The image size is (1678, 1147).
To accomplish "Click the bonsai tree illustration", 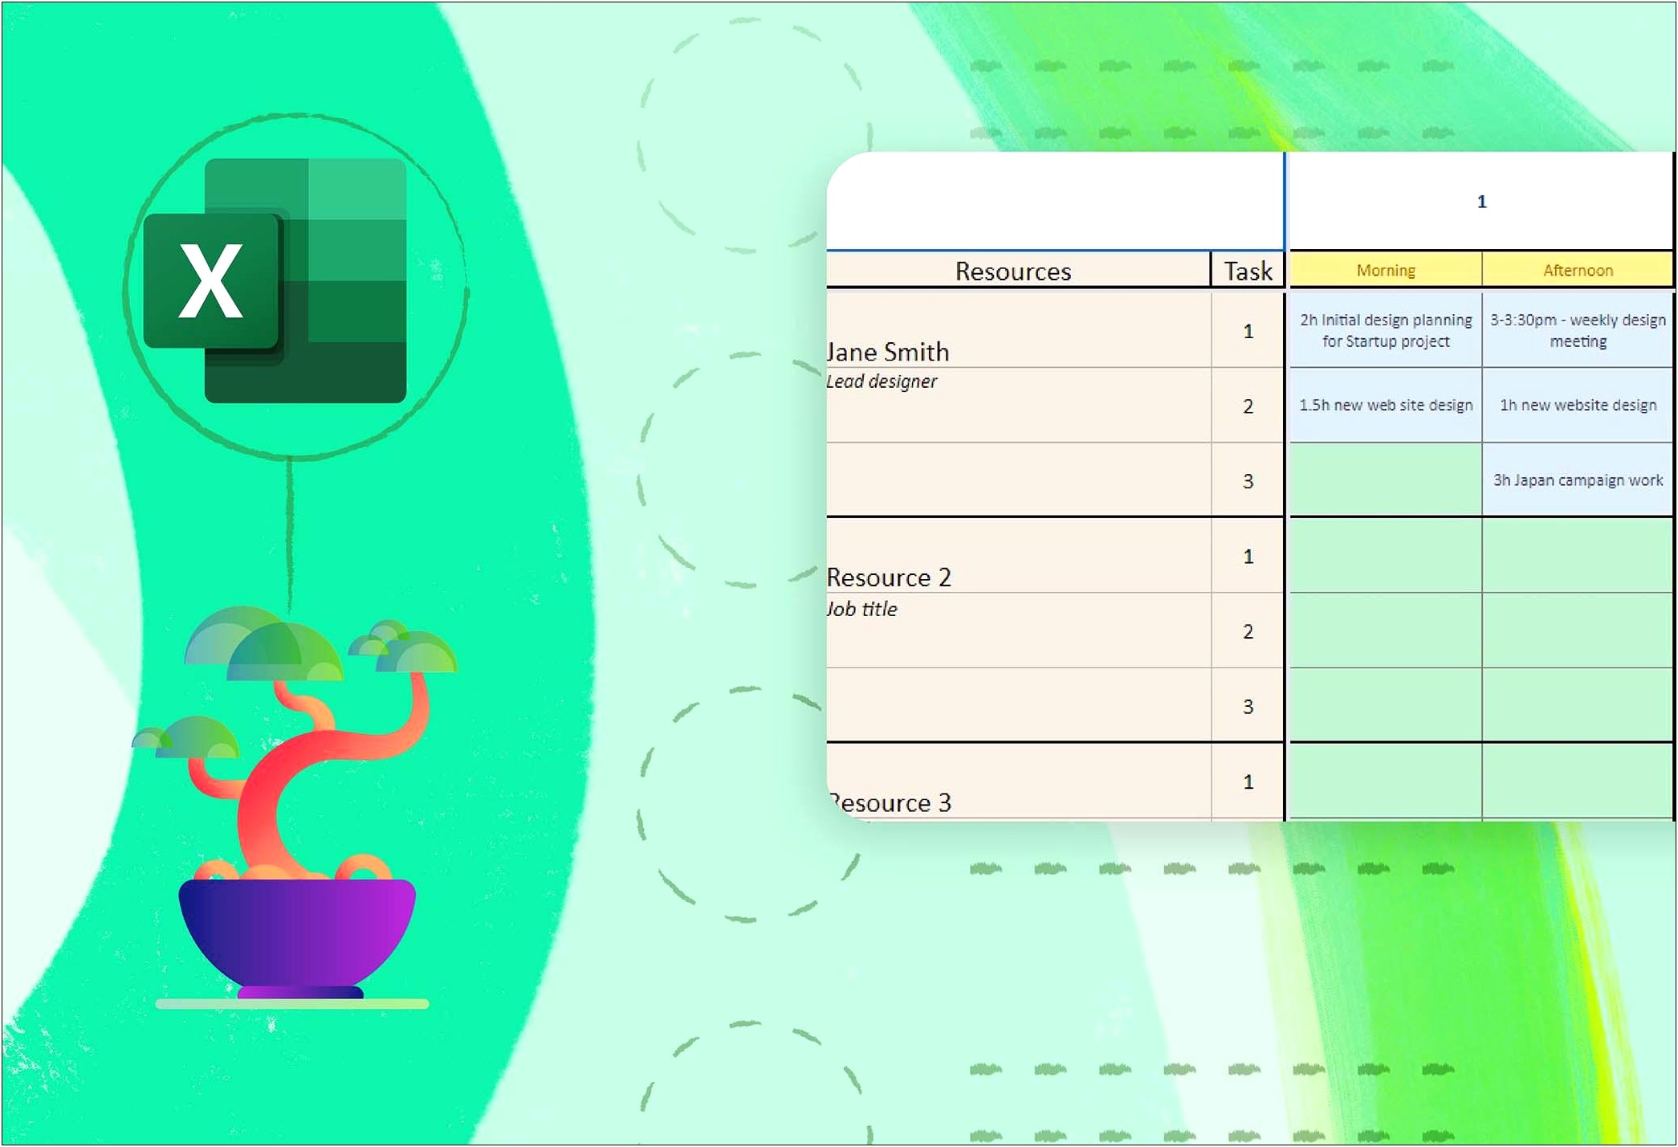I will coord(295,806).
